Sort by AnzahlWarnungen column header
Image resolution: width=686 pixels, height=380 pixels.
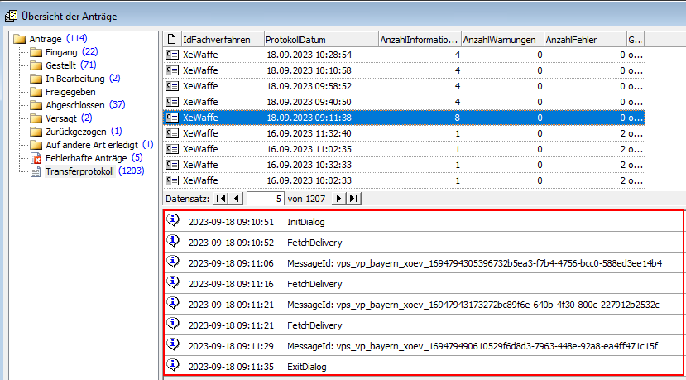coord(501,39)
